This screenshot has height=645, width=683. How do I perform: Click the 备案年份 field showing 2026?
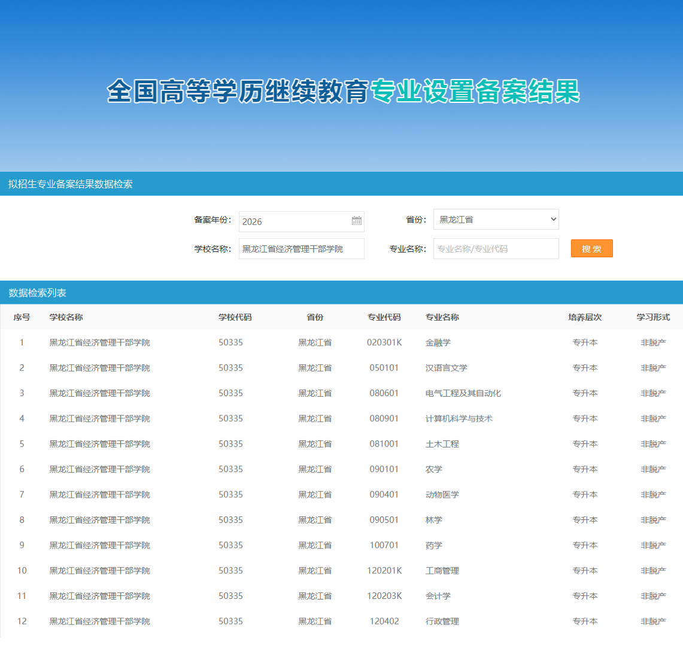click(302, 221)
